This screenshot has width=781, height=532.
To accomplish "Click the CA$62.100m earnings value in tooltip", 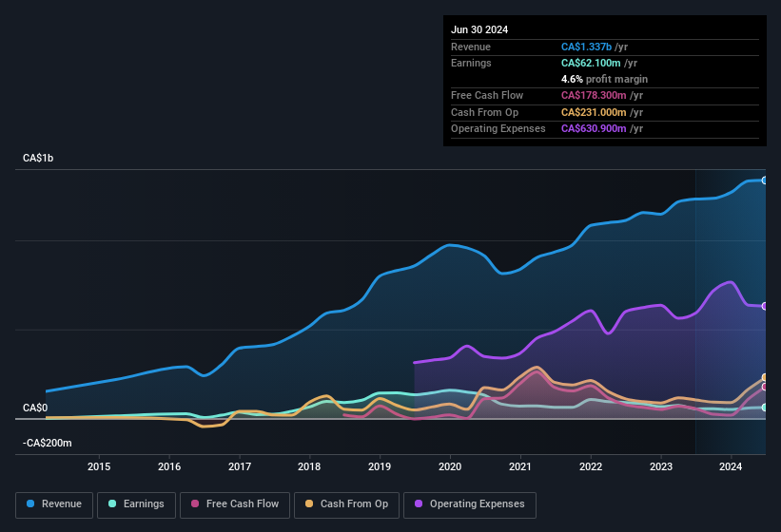I will [x=591, y=63].
